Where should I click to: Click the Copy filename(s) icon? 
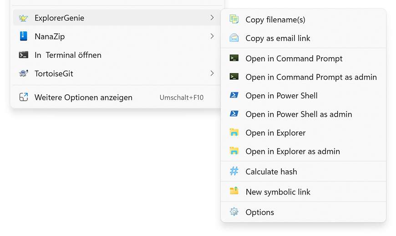tap(234, 19)
